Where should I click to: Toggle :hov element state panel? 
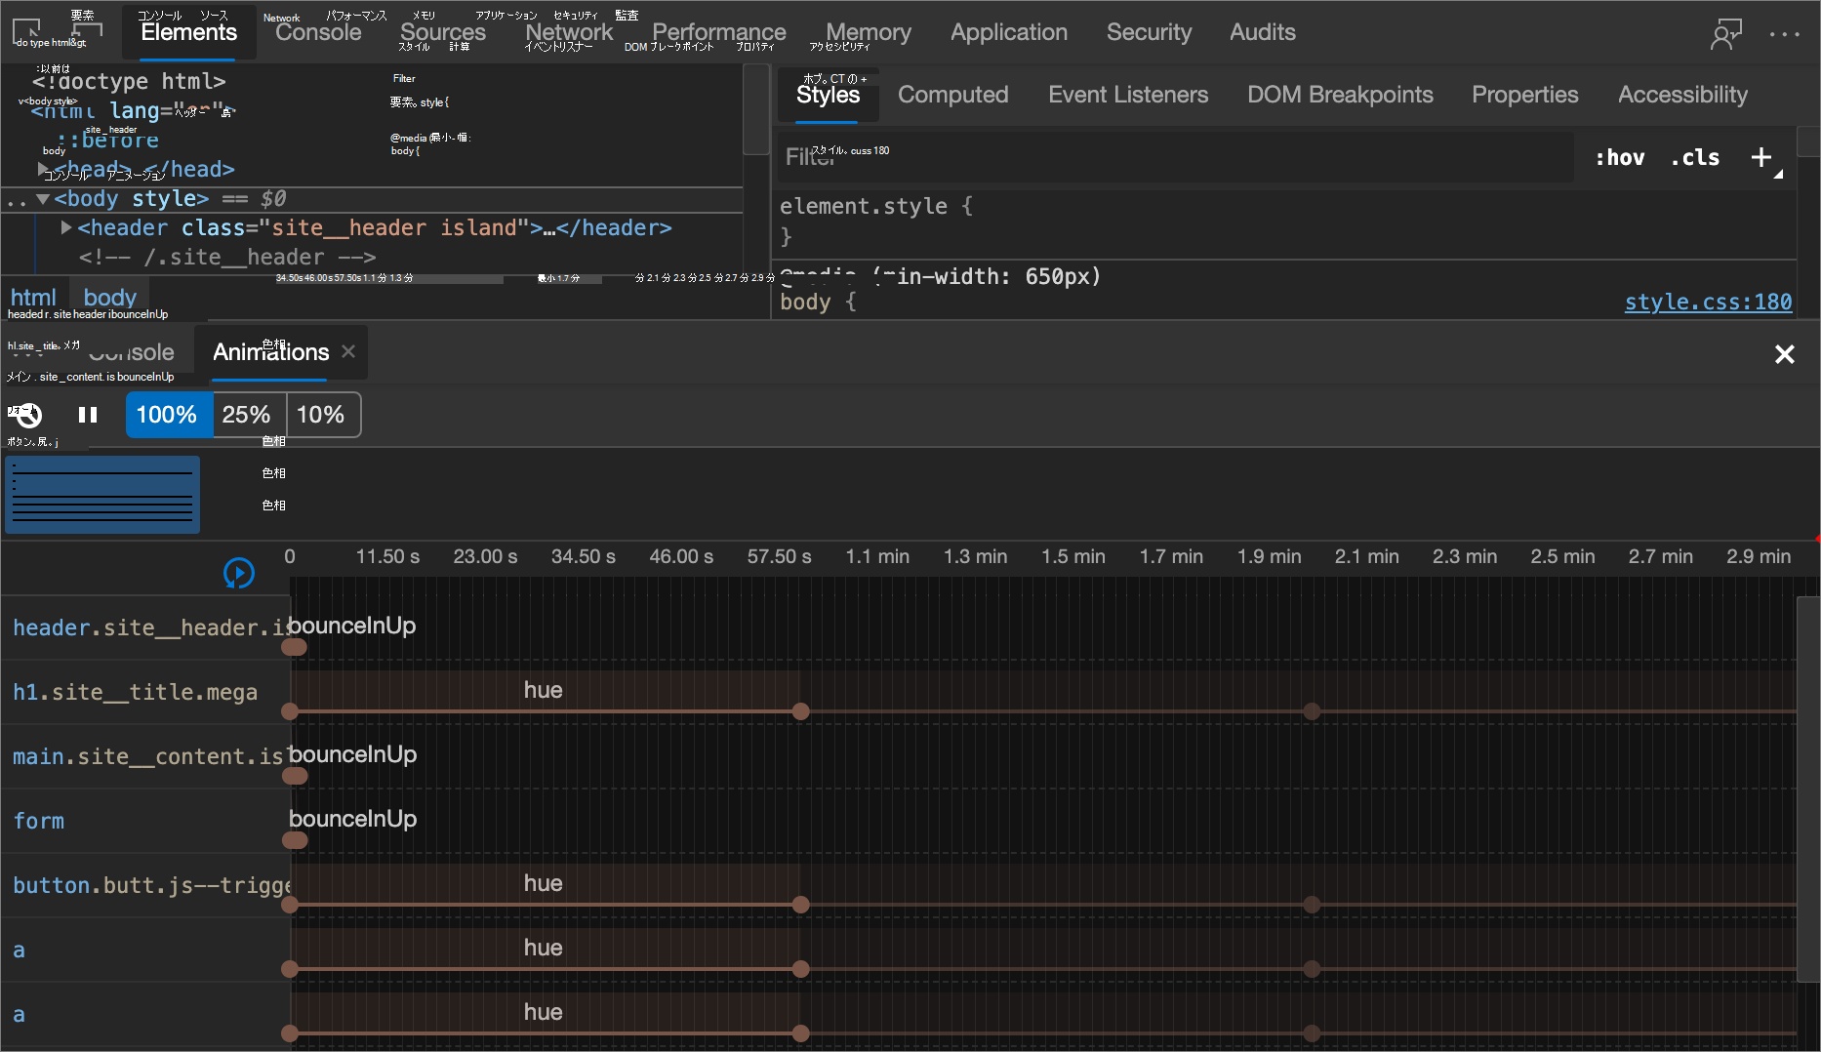1619,157
